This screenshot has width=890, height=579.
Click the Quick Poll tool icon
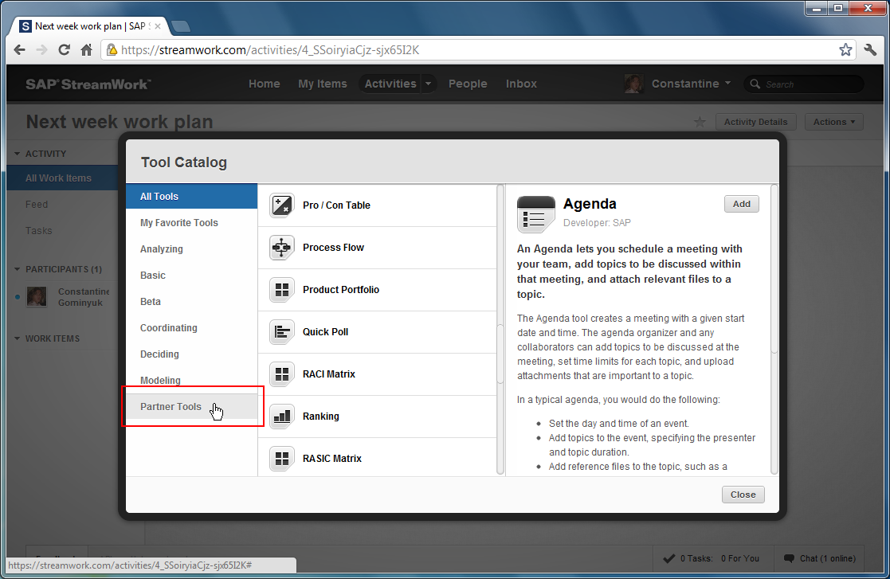pos(281,332)
